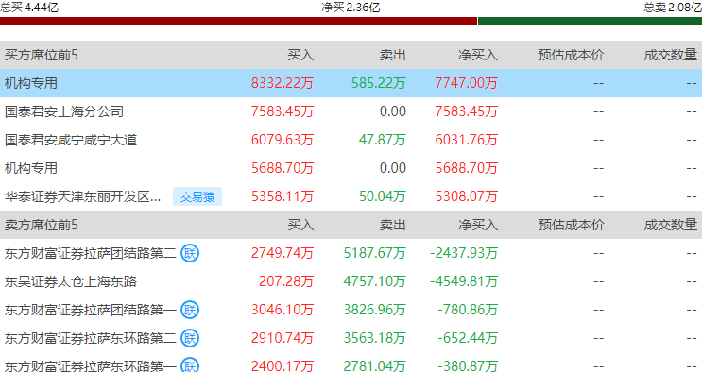702x372 pixels.
Task: Select the second 机构专用 buyer row
Action: pyautogui.click(x=351, y=168)
